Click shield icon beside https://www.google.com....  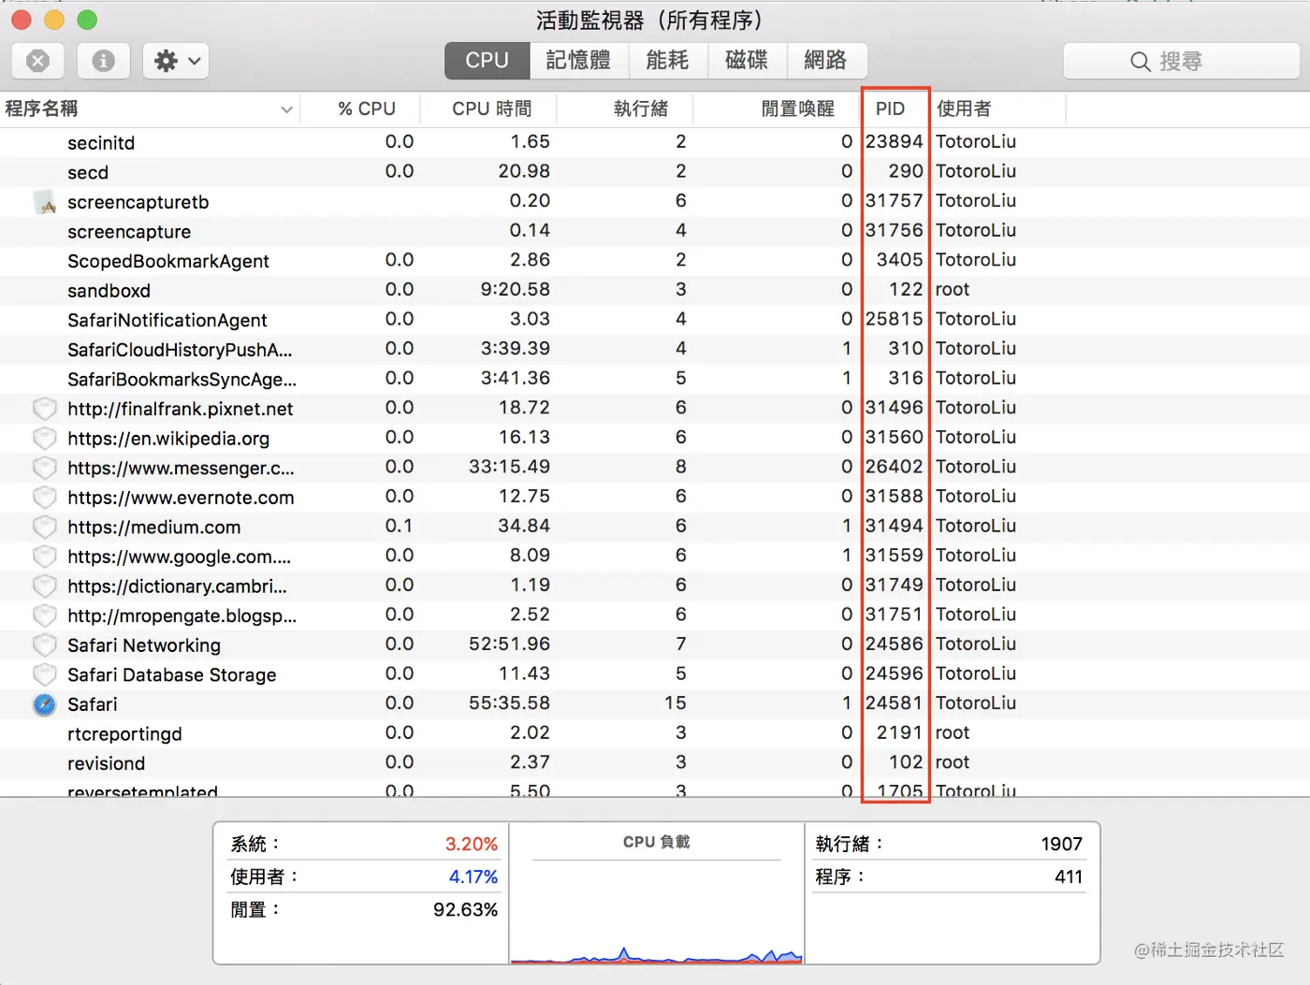point(45,557)
